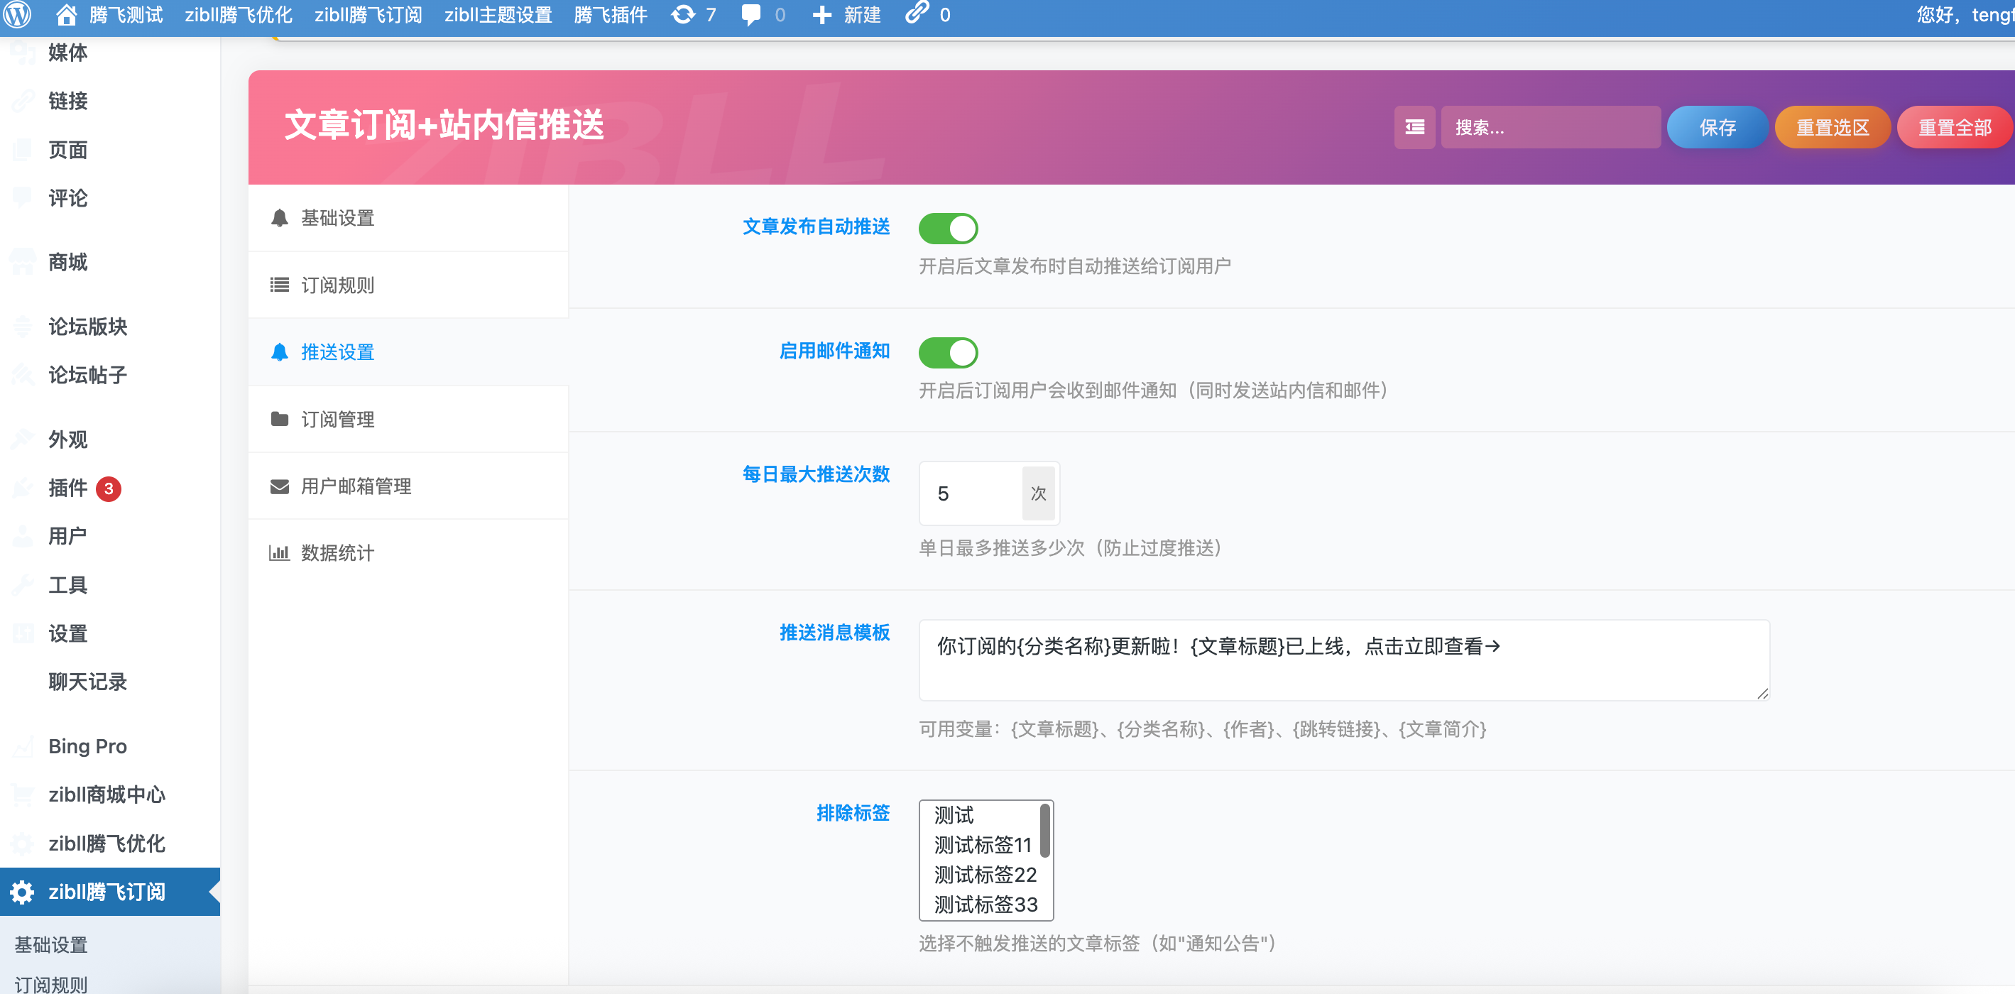Open the updates icon showing 7
The image size is (2015, 994).
pyautogui.click(x=682, y=14)
